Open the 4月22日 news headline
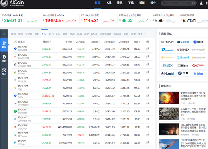208x149 pixels. (193, 128)
